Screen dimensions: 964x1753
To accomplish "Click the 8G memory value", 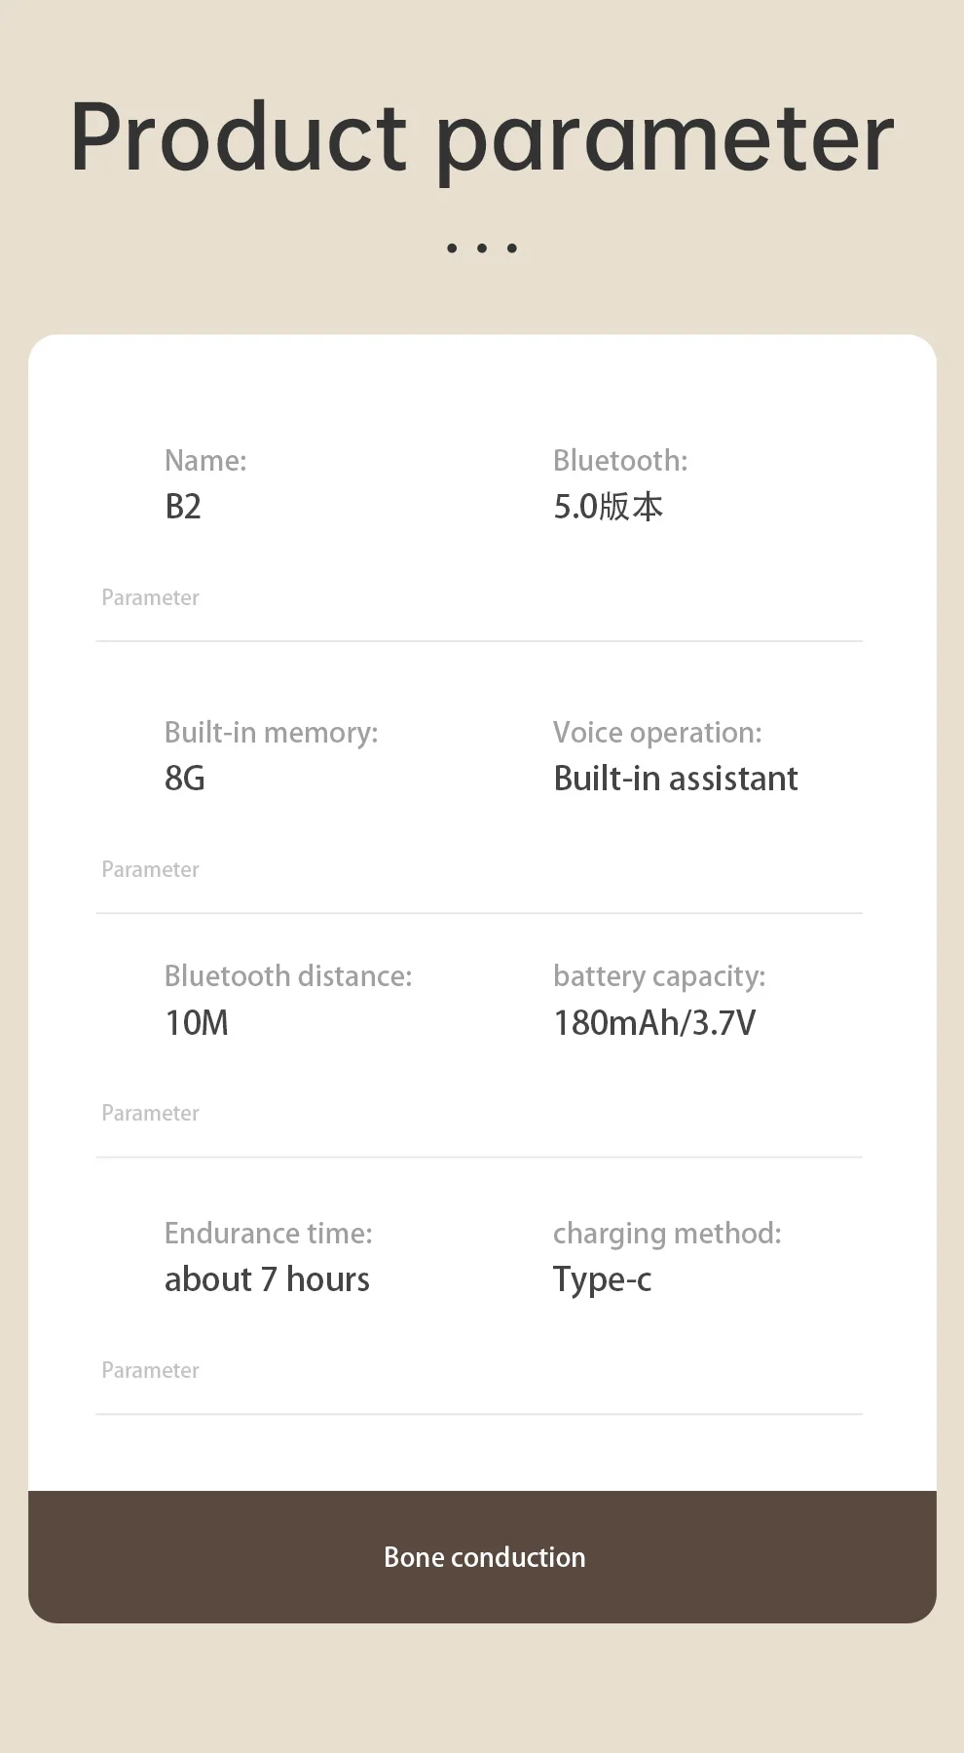I will point(185,779).
